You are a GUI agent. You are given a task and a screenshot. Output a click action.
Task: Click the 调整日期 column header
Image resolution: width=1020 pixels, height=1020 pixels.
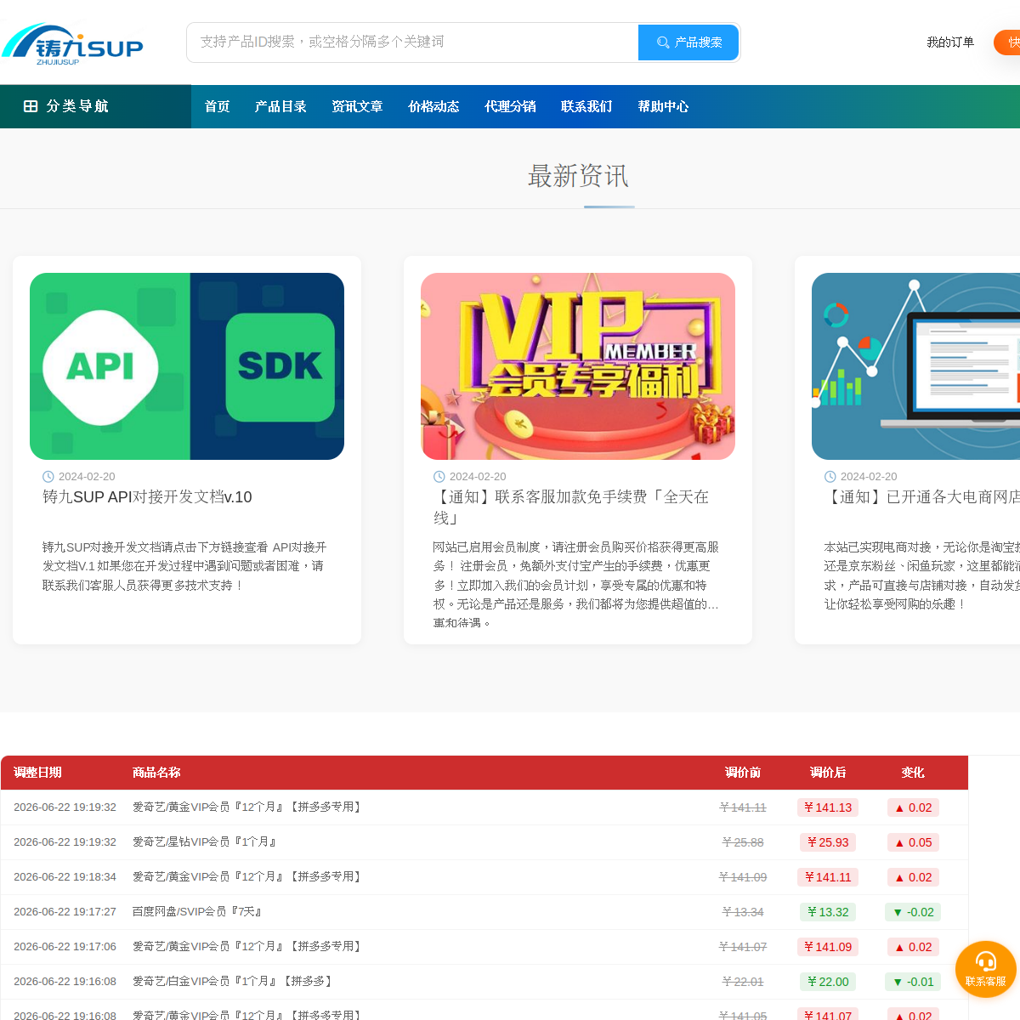[x=37, y=773]
